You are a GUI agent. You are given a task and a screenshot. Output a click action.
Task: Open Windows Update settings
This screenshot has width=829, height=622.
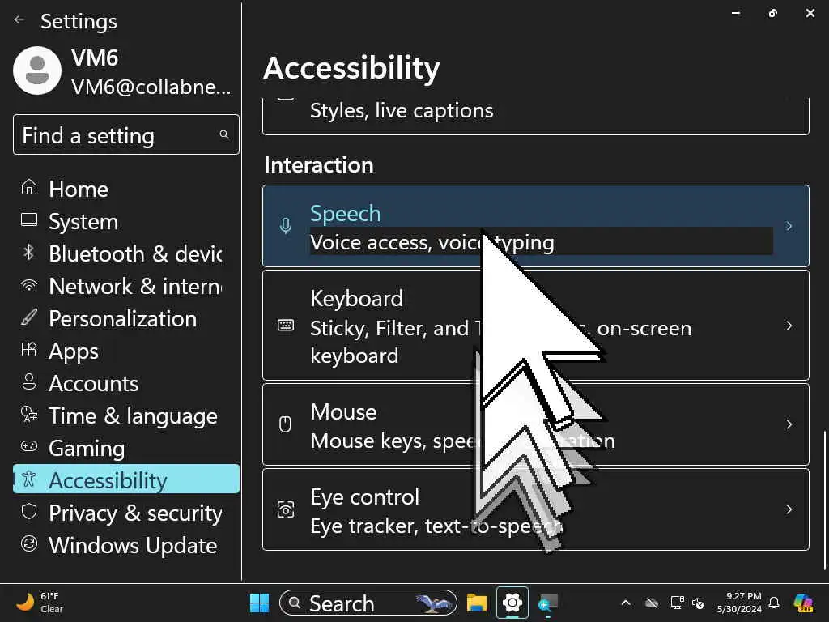click(x=125, y=545)
